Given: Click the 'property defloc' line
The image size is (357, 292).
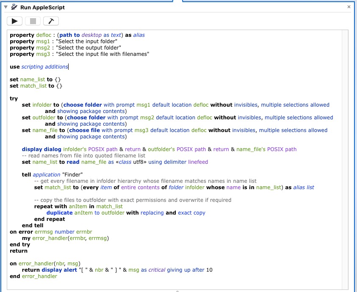Looking at the screenshot, I should pyautogui.click(x=77, y=35).
